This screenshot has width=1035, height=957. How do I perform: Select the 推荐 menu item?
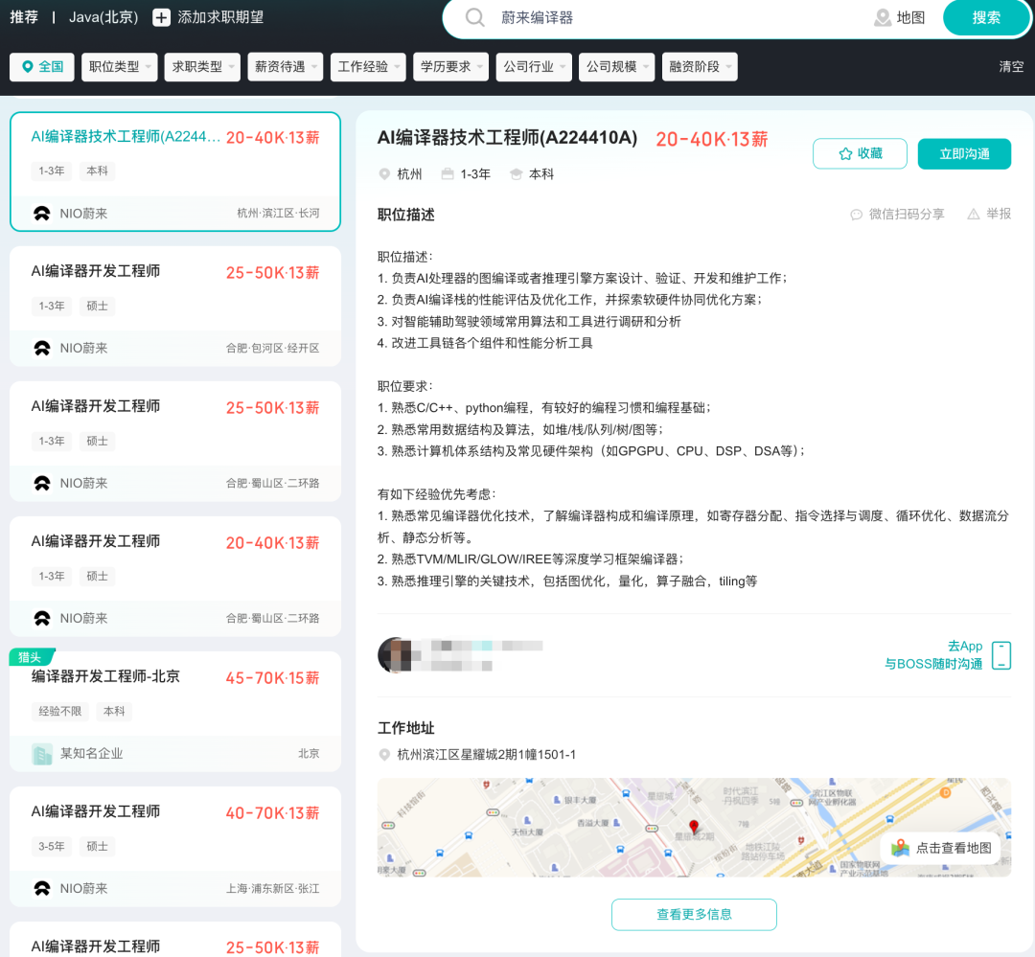pos(24,17)
